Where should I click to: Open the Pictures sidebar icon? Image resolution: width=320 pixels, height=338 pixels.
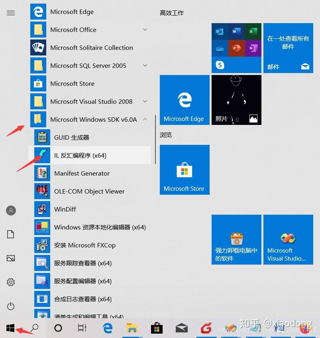[x=11, y=258]
